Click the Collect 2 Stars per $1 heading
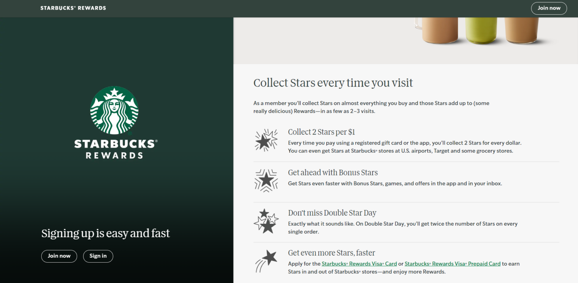578x283 pixels. click(x=321, y=132)
